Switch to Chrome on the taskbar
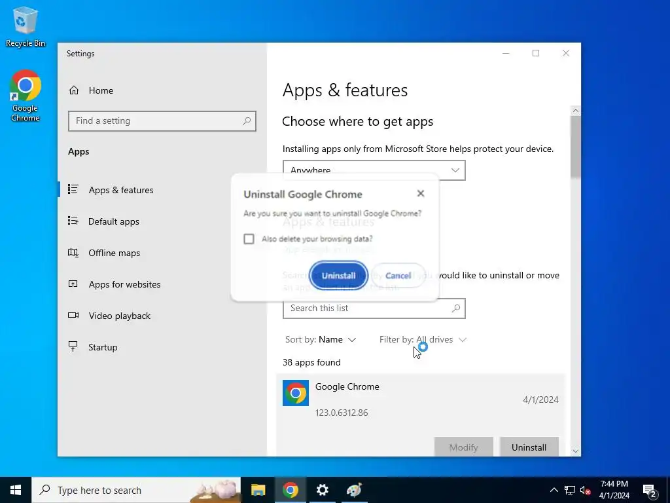 (290, 490)
